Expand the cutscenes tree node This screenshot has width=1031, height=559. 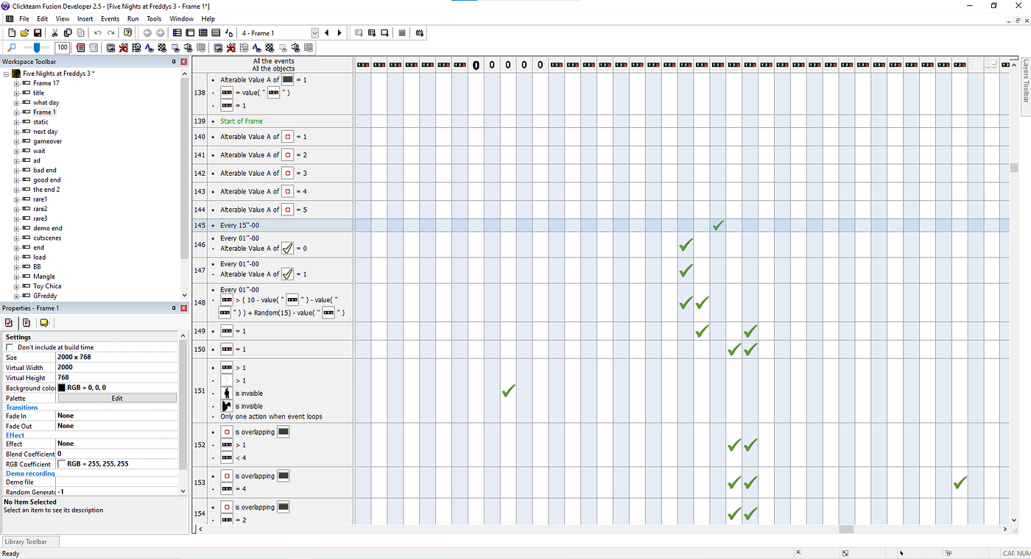pos(16,238)
